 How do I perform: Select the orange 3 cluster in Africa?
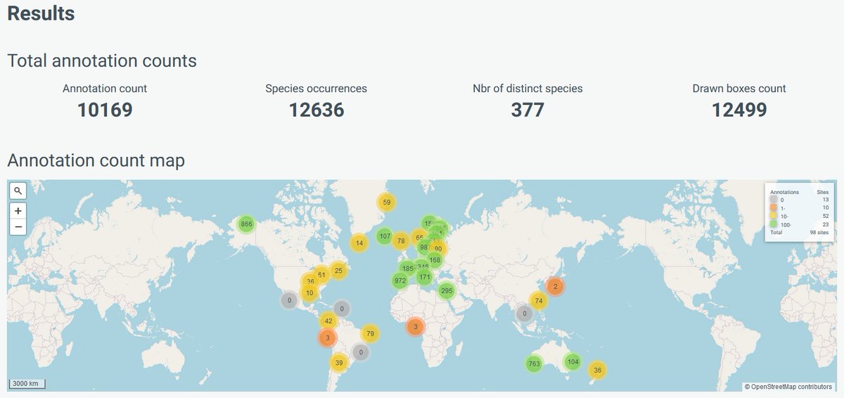(416, 326)
